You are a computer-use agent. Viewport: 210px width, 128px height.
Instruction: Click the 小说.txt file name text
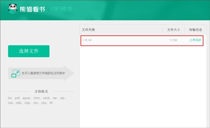[87, 40]
